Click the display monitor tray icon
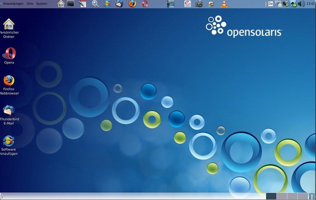The width and height of the screenshot is (316, 200). click(285, 4)
